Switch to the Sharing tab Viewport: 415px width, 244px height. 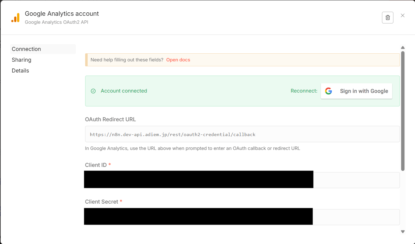coord(22,60)
